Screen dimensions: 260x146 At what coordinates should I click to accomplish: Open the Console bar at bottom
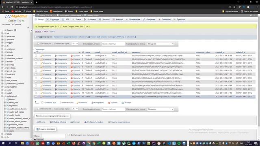[x=39, y=140]
